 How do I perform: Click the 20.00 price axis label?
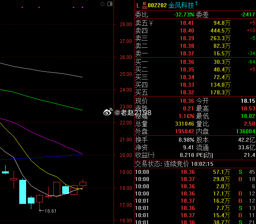tap(126, 155)
